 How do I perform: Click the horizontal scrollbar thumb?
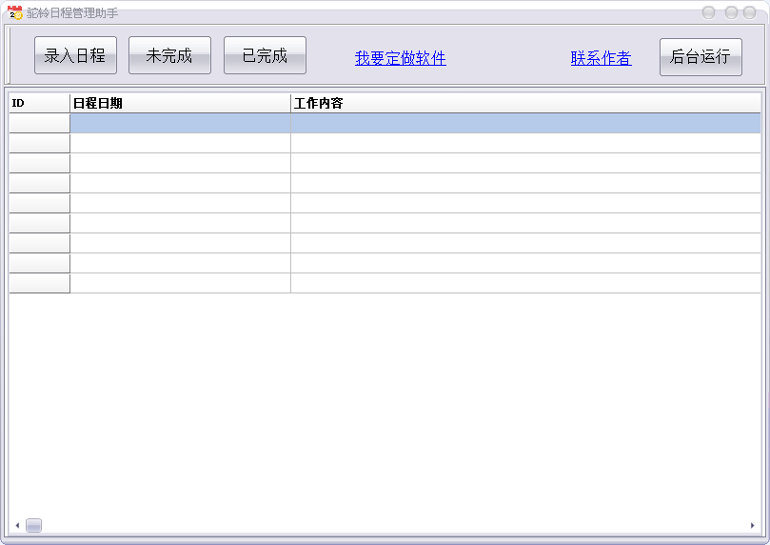pyautogui.click(x=33, y=525)
